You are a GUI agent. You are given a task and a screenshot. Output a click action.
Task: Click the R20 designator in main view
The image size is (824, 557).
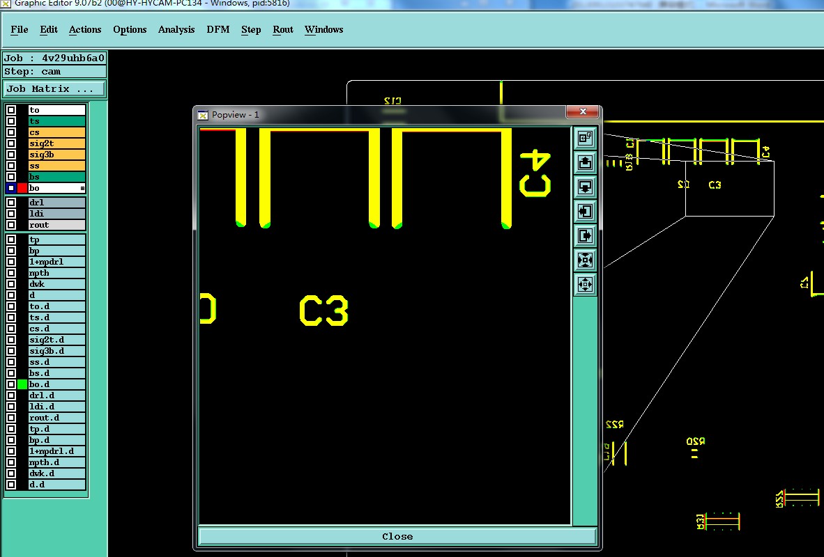(x=695, y=441)
